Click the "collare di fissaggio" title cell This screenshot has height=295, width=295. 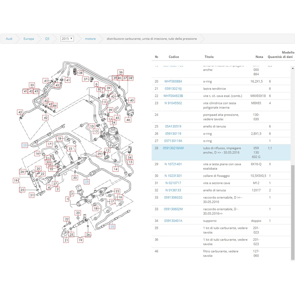coord(216,176)
